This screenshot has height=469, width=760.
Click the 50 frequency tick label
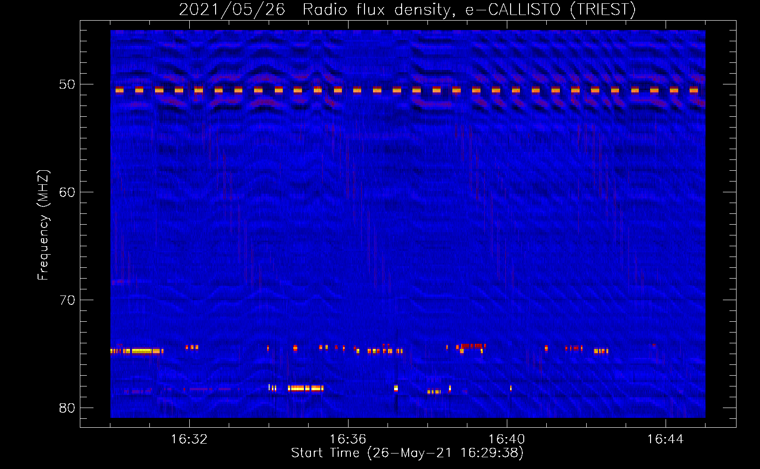pyautogui.click(x=67, y=84)
